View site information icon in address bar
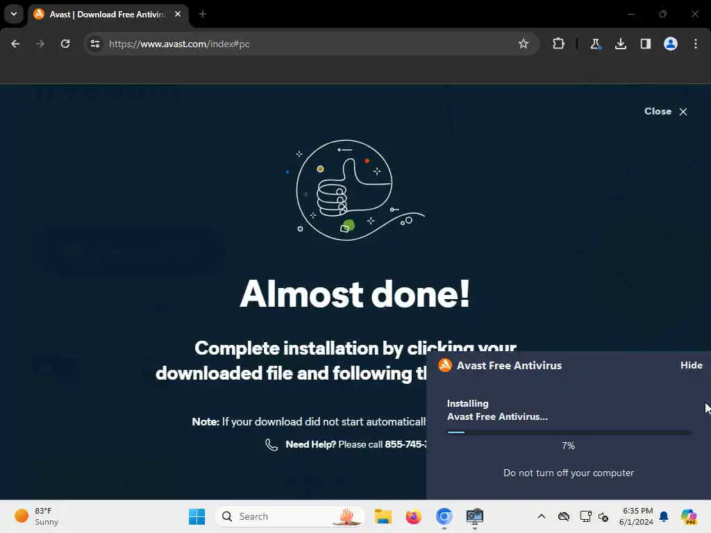This screenshot has width=711, height=533. [x=95, y=44]
